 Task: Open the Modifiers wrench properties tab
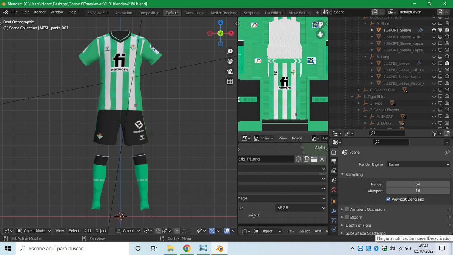tap(334, 211)
